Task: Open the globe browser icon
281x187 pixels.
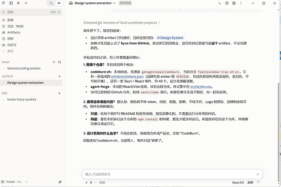Action: (x=234, y=3)
